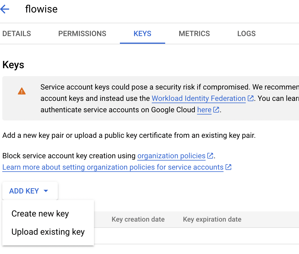Open the DETAILS tab
299x254 pixels.
click(x=17, y=34)
